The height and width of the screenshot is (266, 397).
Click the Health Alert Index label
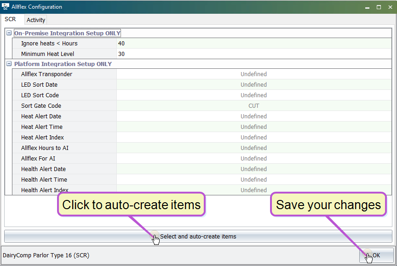pyautogui.click(x=45, y=190)
